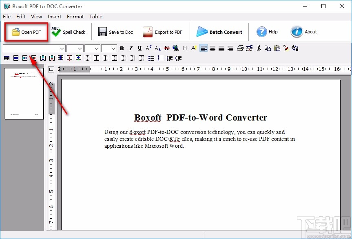The height and width of the screenshot is (239, 352).
Task: Open the Help button
Action: click(267, 32)
